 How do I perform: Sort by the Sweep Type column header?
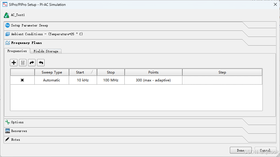coord(52,72)
